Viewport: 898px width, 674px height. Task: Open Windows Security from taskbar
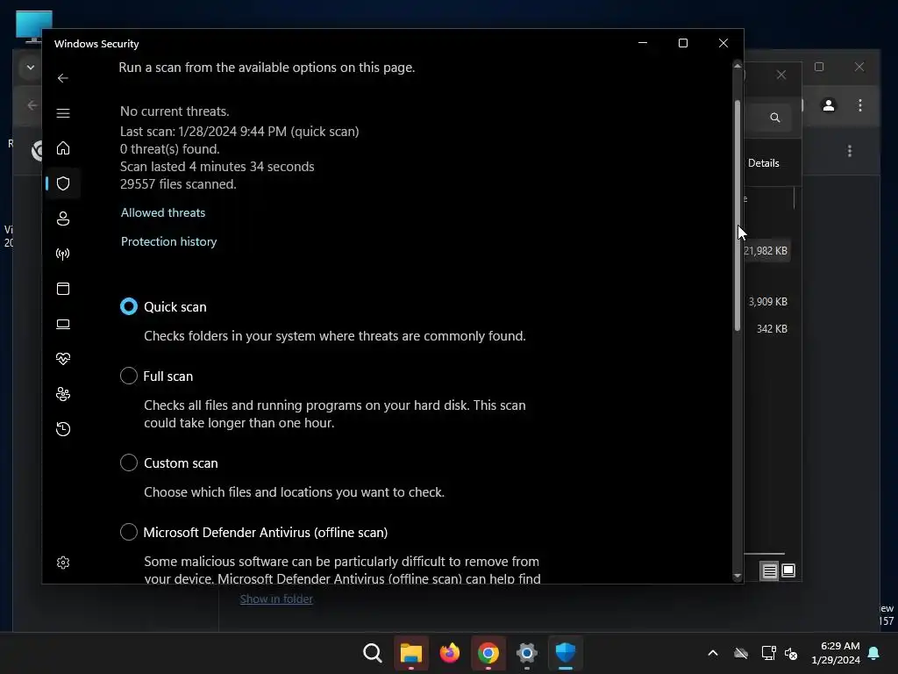coord(566,653)
